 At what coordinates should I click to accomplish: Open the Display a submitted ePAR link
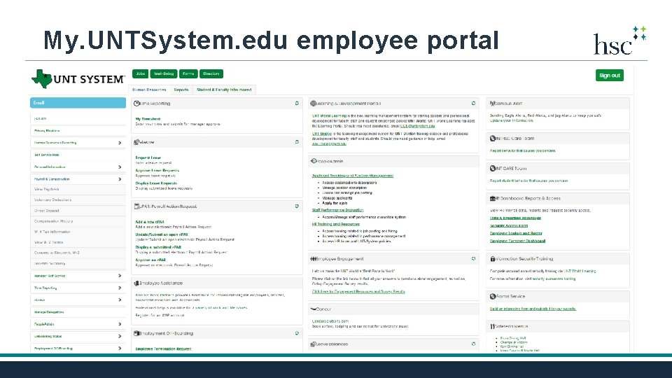click(x=158, y=247)
